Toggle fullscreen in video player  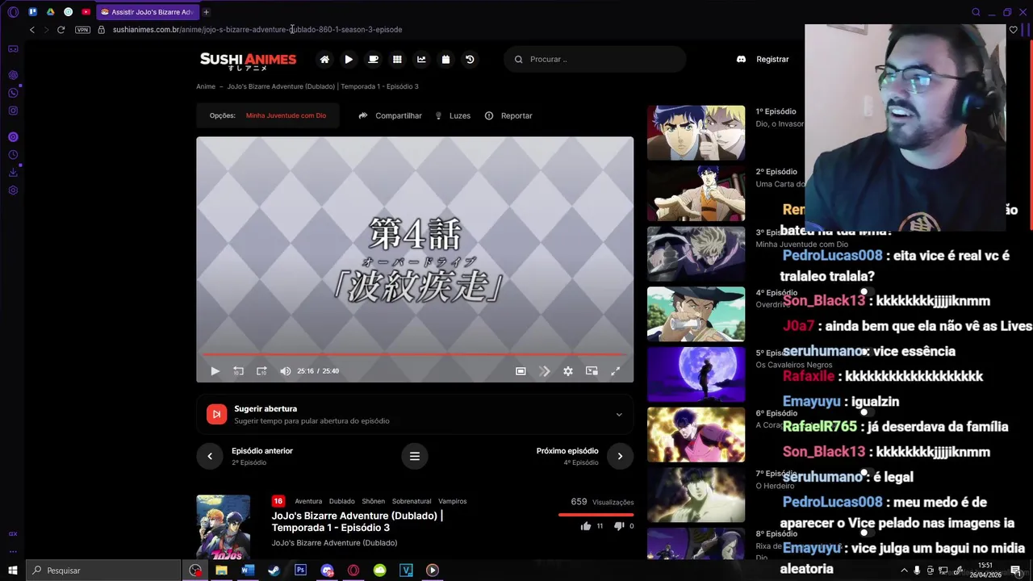[615, 371]
